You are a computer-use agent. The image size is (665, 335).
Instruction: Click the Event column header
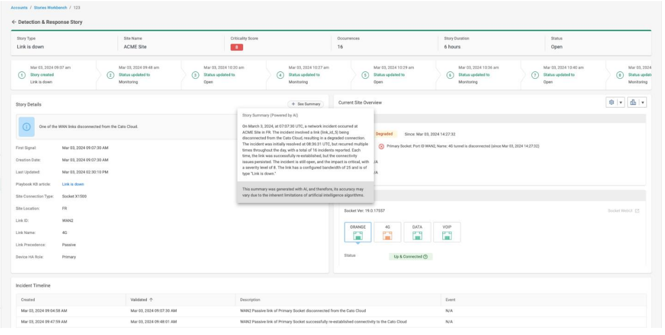tap(450, 299)
